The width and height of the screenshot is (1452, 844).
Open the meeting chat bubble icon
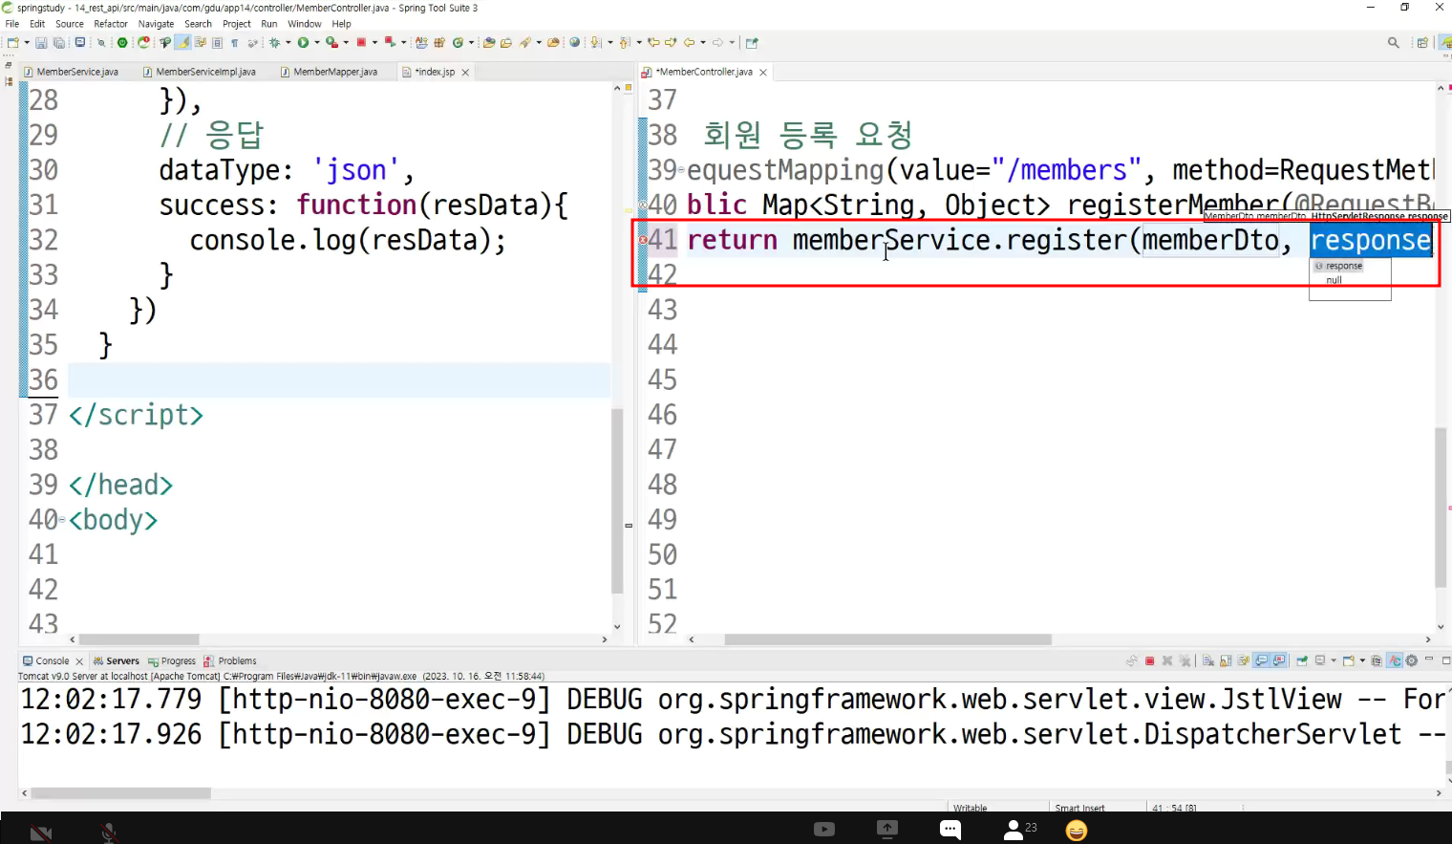click(x=950, y=829)
